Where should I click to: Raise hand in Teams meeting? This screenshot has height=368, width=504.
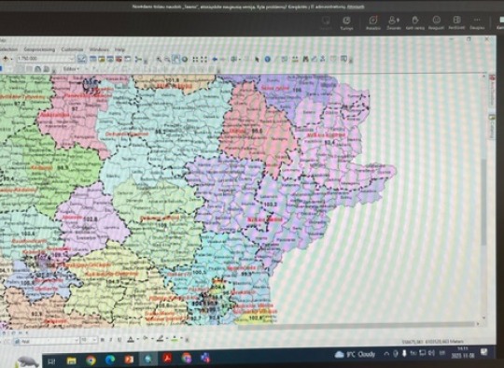coord(415,22)
